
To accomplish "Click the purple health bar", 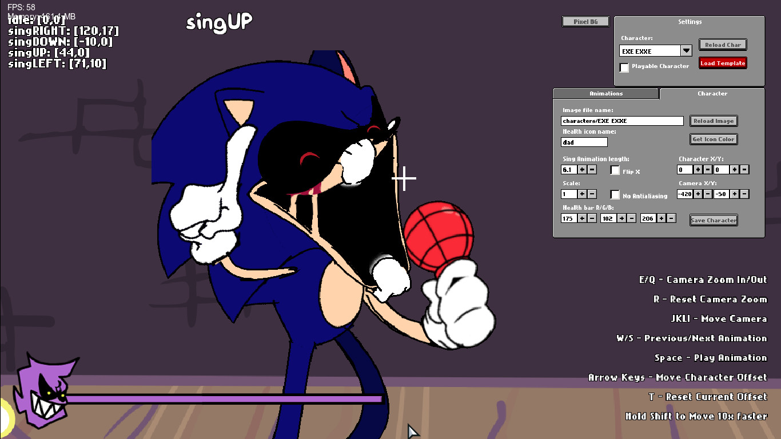I will [224, 399].
